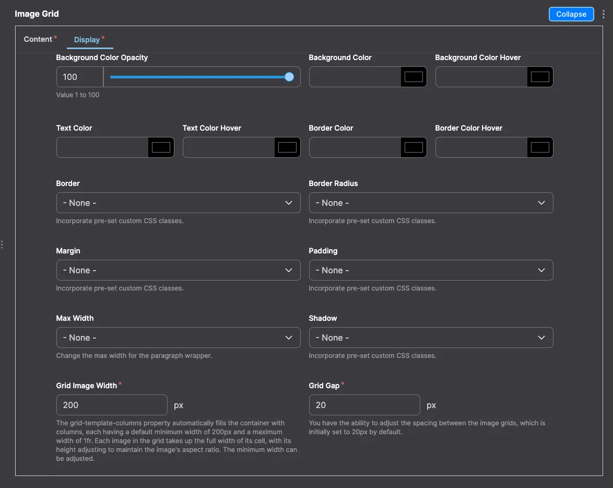Open the Text Color Hover swatch picker
This screenshot has height=488, width=613.
287,147
